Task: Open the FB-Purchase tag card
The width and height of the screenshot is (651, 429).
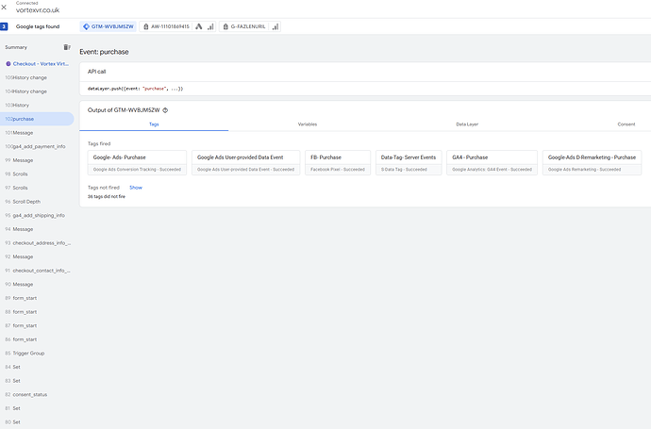Action: [x=337, y=162]
